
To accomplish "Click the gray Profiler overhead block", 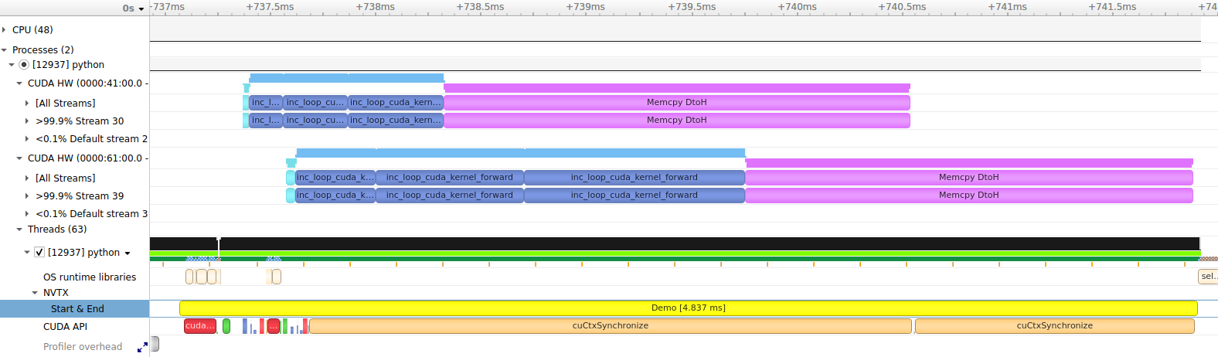I will tap(155, 344).
